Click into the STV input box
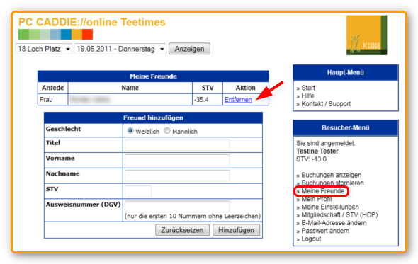418x264 pixels. [138, 191]
